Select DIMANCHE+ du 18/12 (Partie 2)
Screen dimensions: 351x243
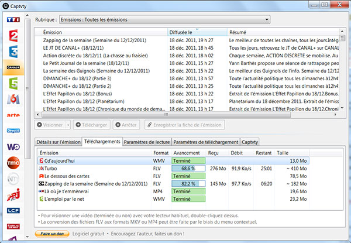click(x=187, y=86)
